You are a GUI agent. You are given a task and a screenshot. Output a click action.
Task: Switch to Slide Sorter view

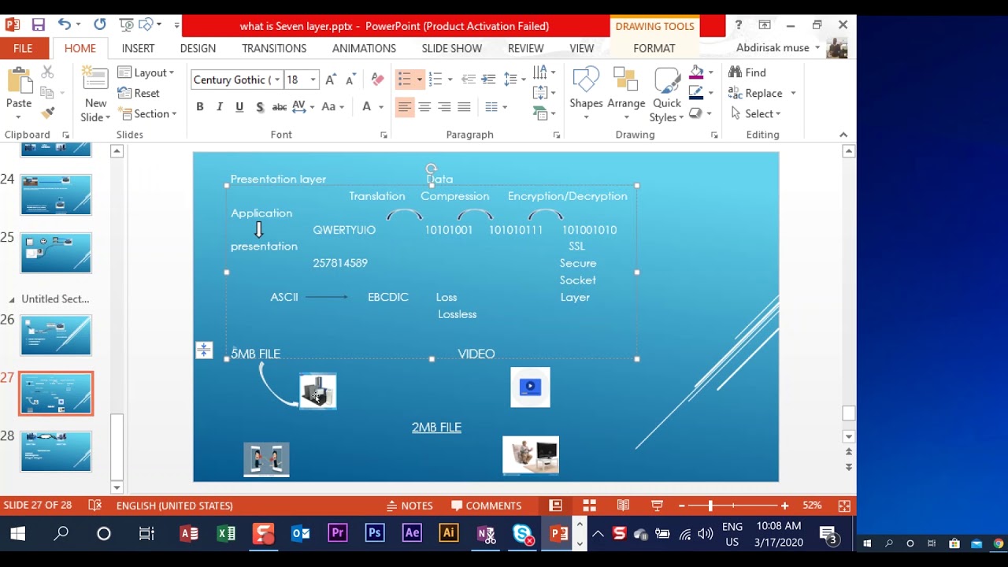pos(589,506)
